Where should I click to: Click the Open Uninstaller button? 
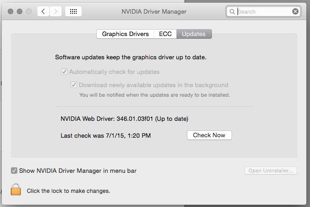[x=271, y=171]
